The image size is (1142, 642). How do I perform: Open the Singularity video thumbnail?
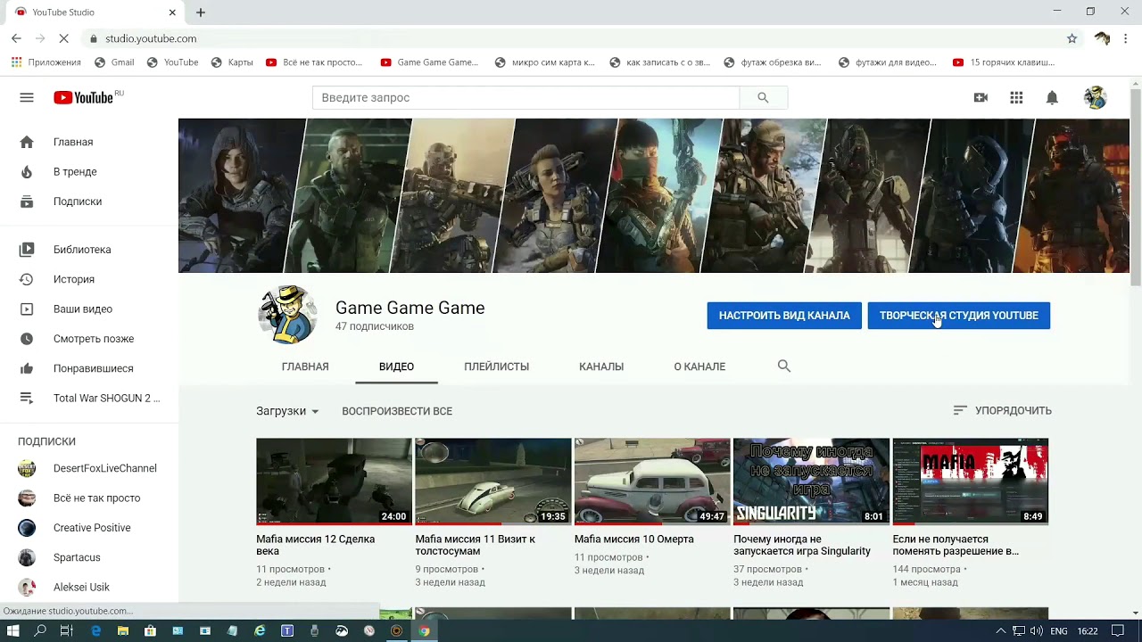tap(811, 481)
